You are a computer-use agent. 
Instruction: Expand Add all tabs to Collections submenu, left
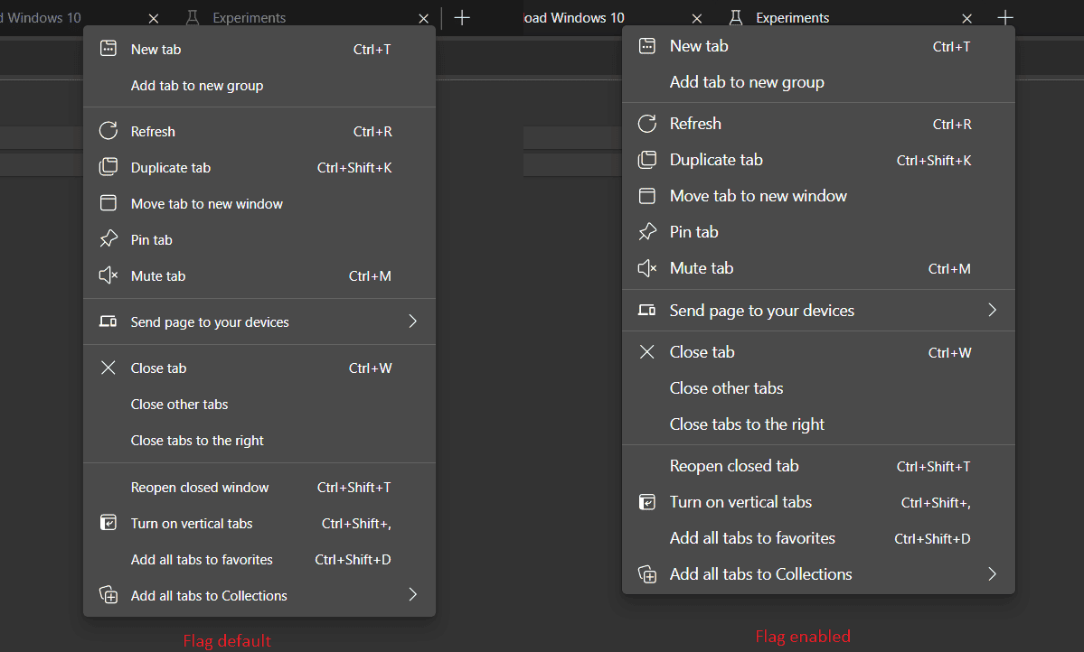point(413,595)
